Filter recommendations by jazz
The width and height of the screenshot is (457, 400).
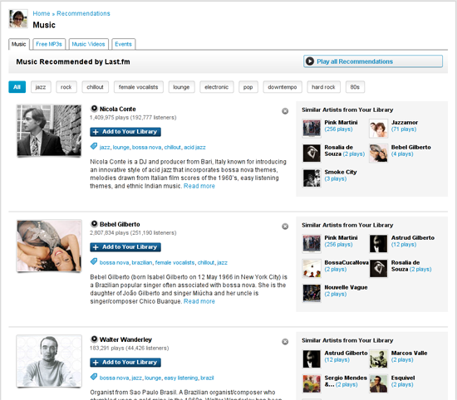41,87
